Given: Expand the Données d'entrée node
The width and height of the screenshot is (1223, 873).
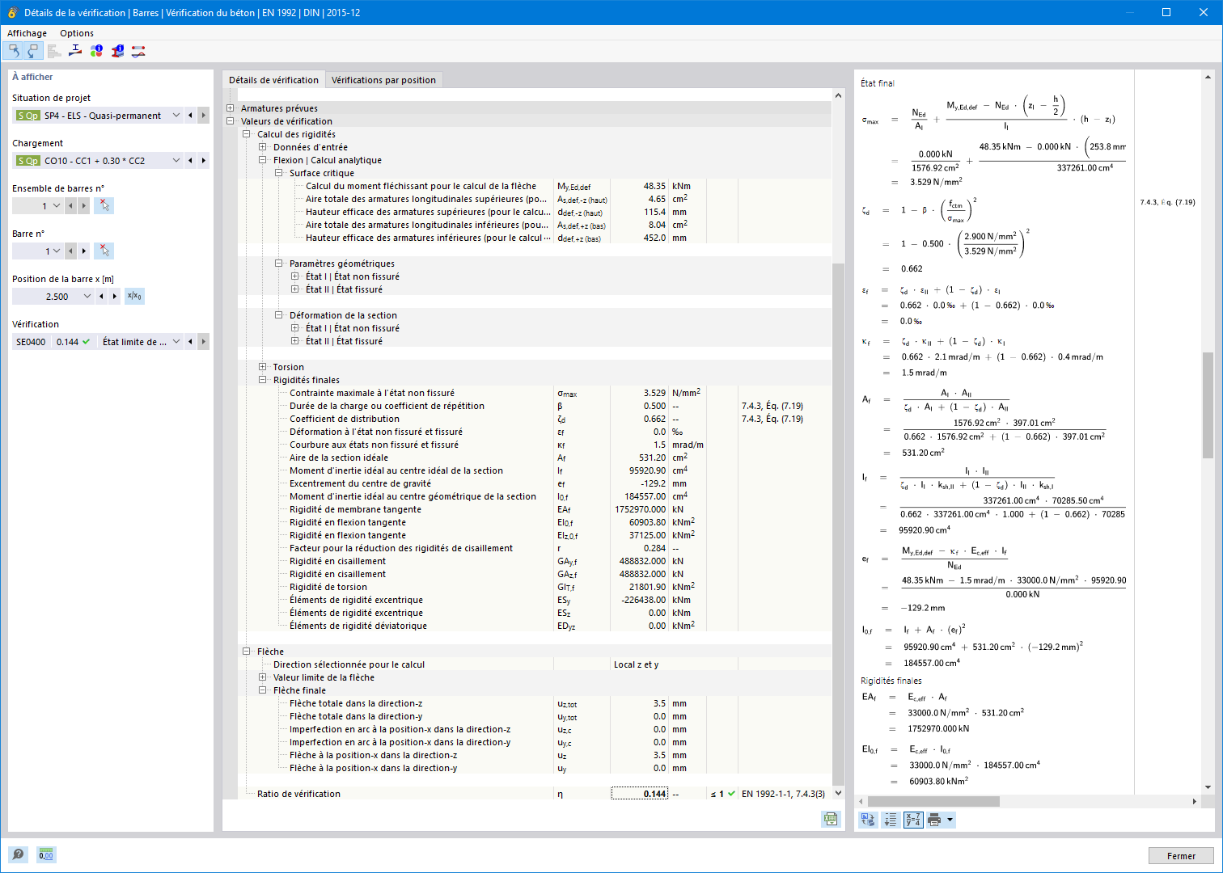Looking at the screenshot, I should pos(263,147).
